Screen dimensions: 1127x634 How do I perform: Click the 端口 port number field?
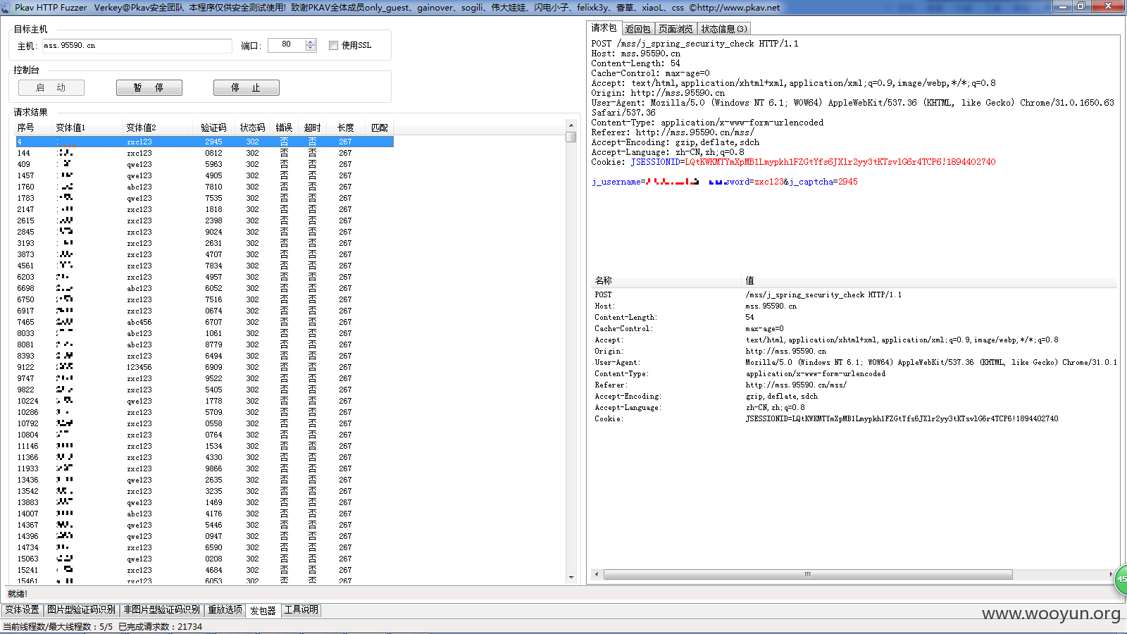(x=287, y=45)
